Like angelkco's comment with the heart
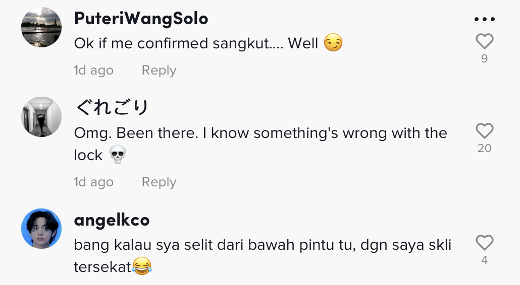The height and width of the screenshot is (285, 520). click(x=484, y=243)
